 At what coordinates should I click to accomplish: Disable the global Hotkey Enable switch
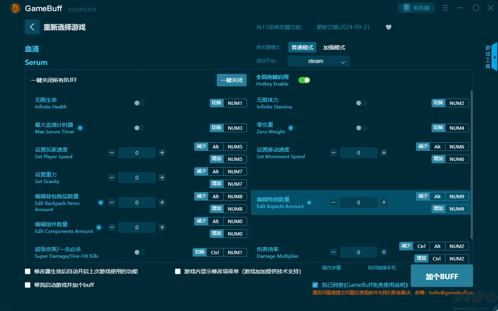point(304,80)
